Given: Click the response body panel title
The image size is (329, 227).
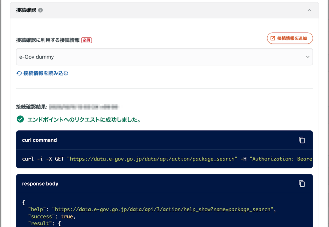Looking at the screenshot, I should pos(40,184).
